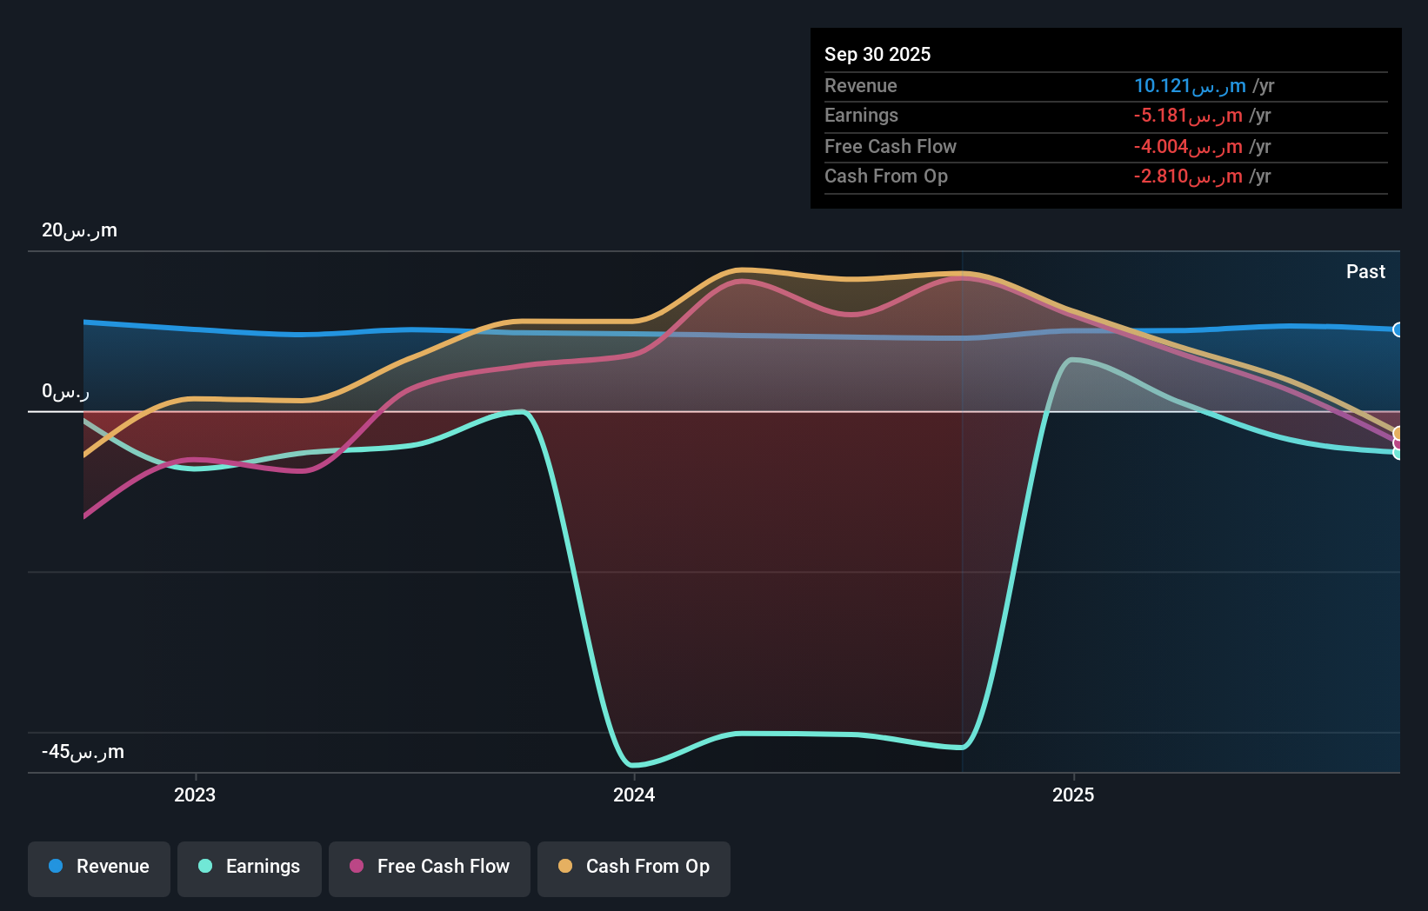The image size is (1428, 911).
Task: Click the -45 y-axis bottom label
Action: pyautogui.click(x=83, y=752)
